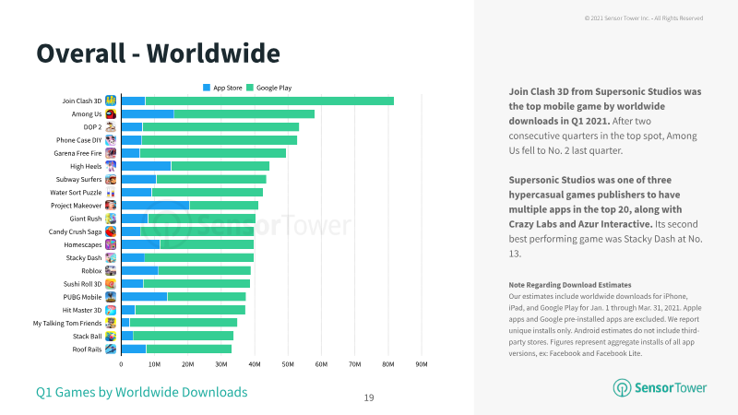
Task: Click Q1 Games by Worldwide Downloads caption
Action: tap(142, 393)
